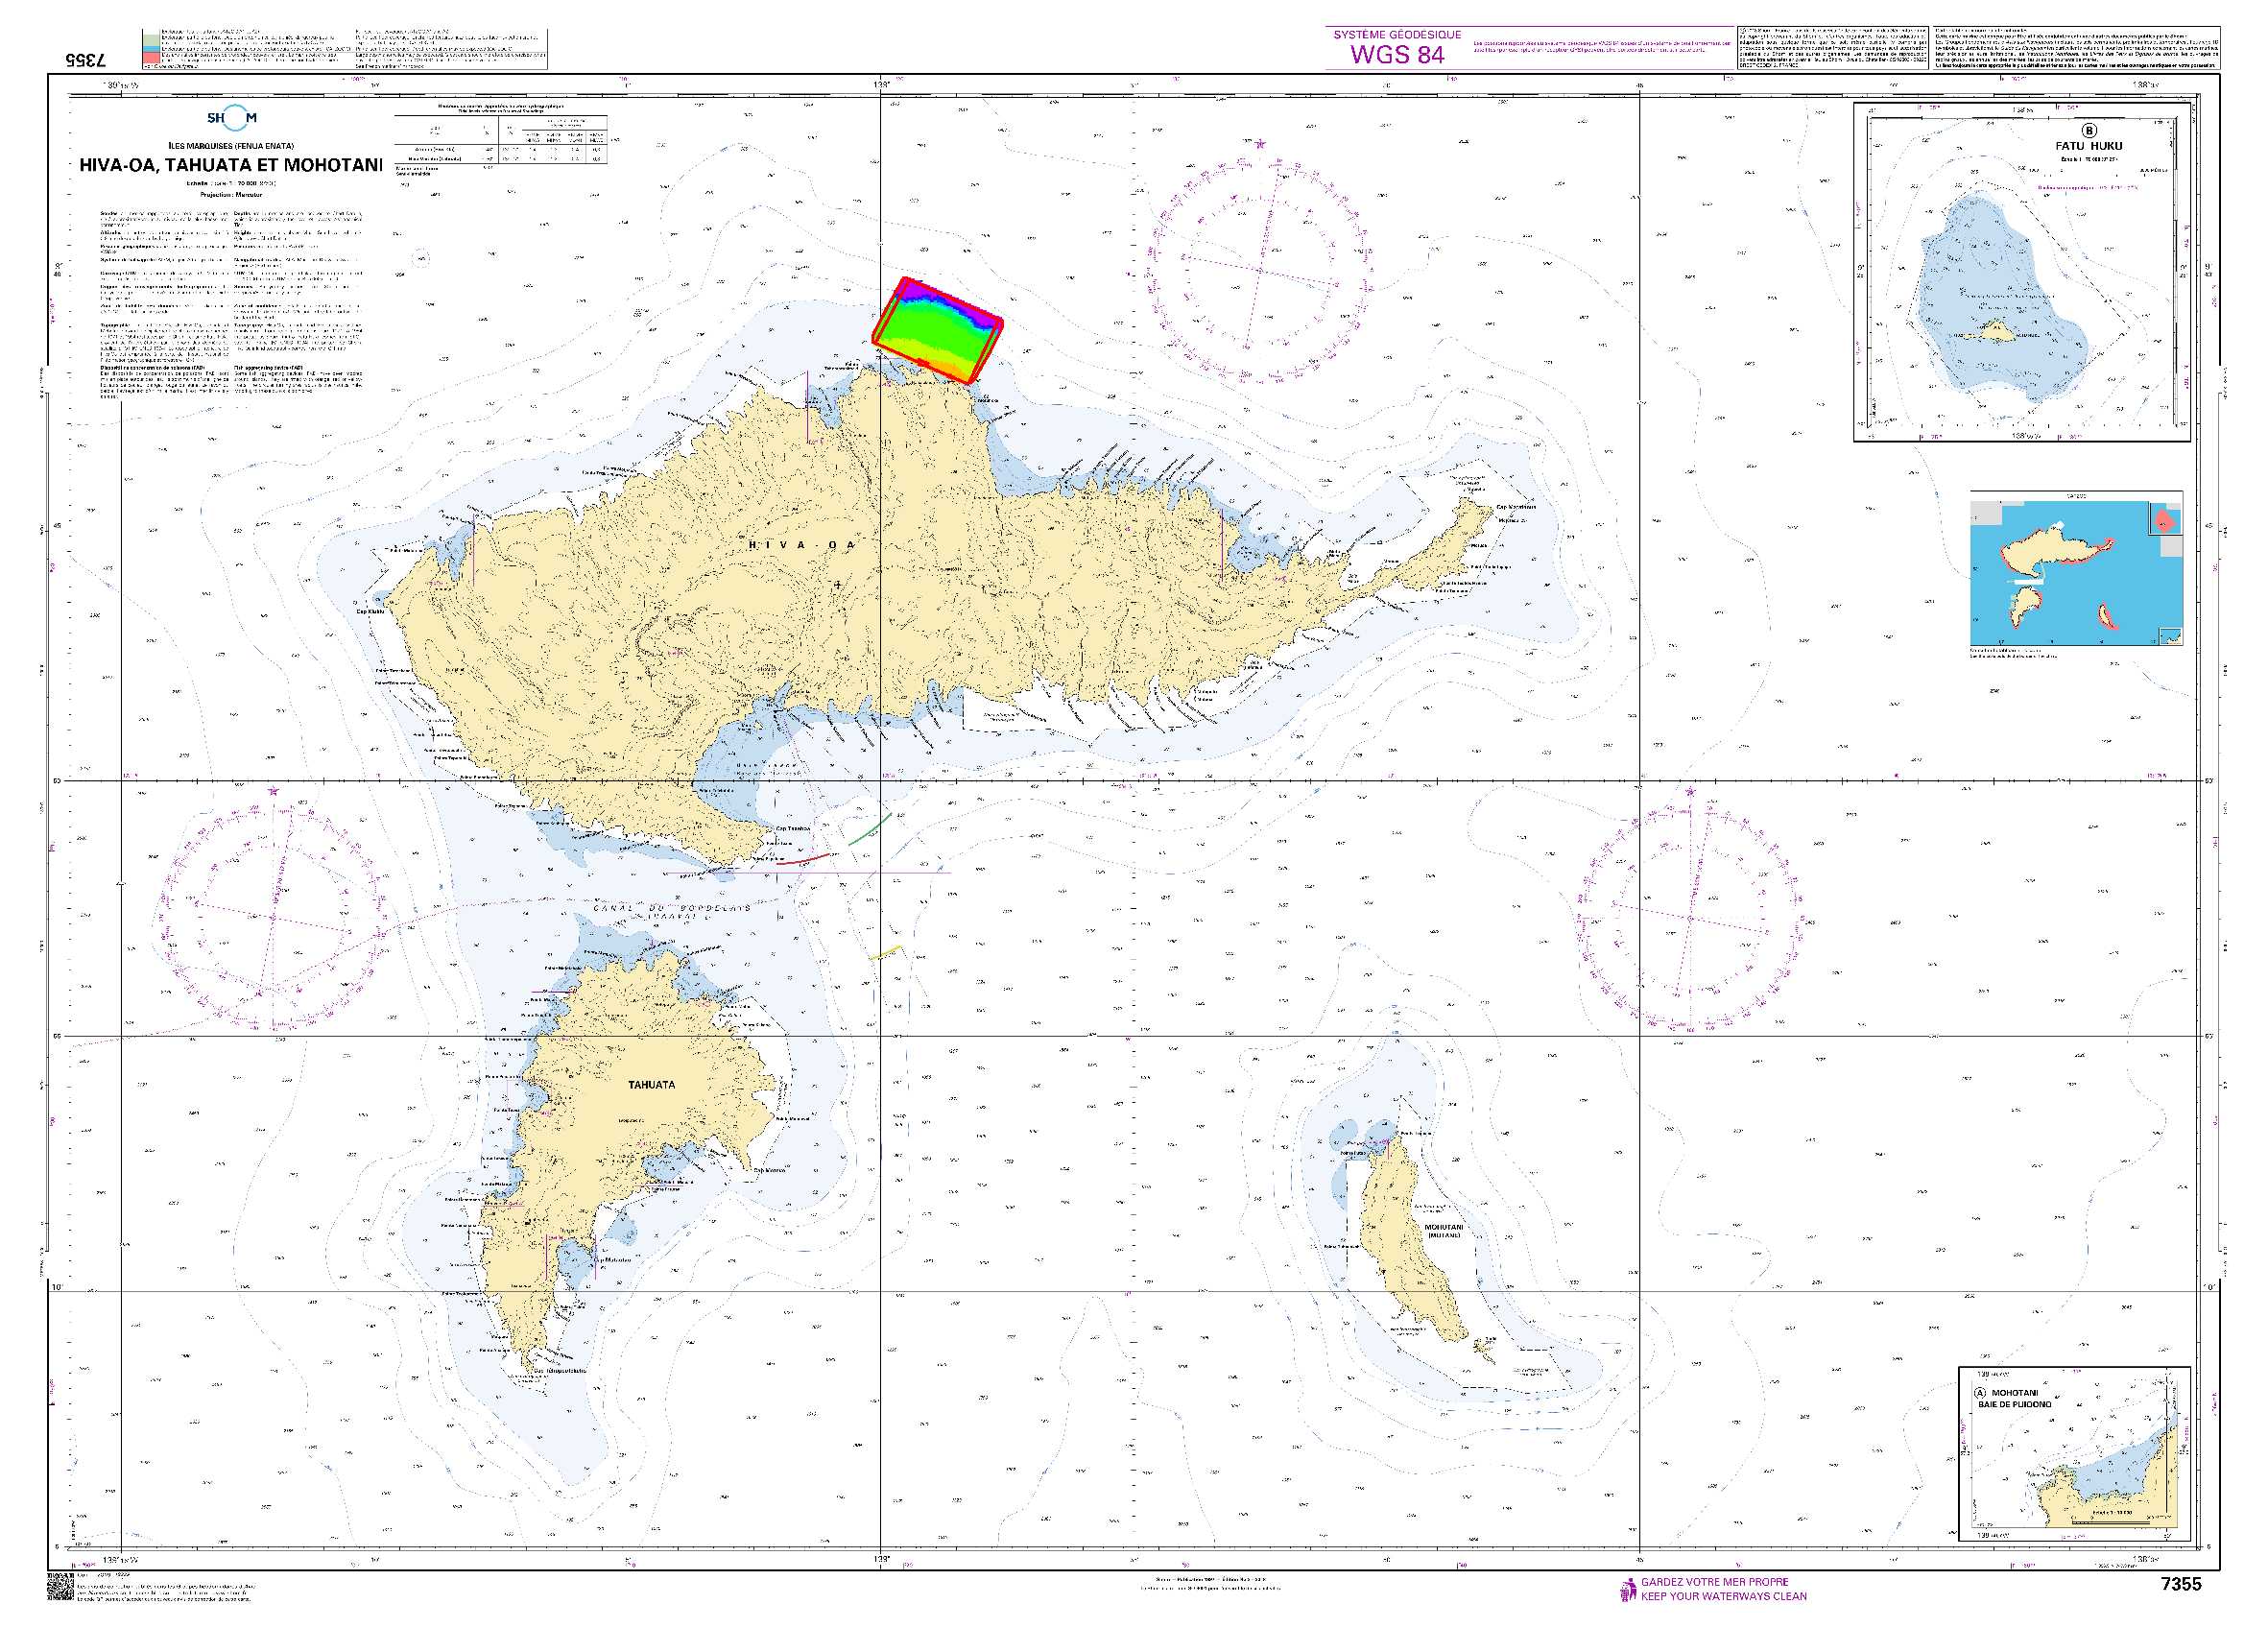
Task: Click the blue swatch in top legend
Action: click(x=150, y=49)
